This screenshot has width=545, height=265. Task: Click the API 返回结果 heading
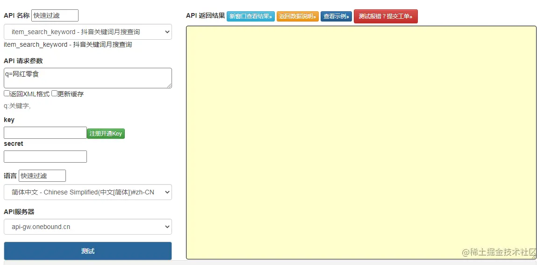[x=205, y=15]
